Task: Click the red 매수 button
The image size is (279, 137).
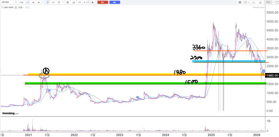Action: coord(103,2)
